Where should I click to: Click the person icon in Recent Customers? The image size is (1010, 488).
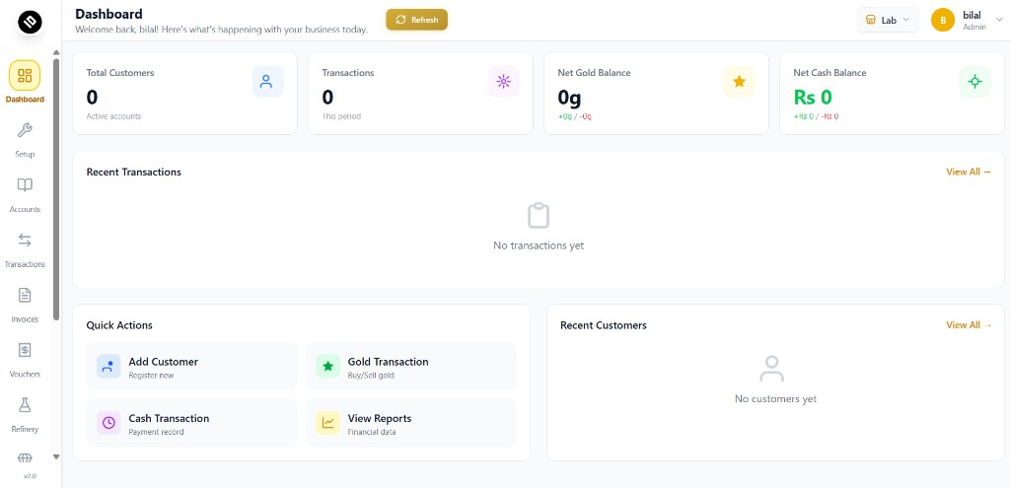(771, 369)
